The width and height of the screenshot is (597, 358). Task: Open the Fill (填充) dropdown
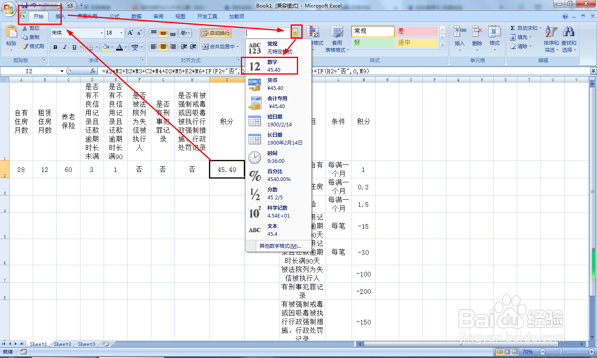pos(521,37)
